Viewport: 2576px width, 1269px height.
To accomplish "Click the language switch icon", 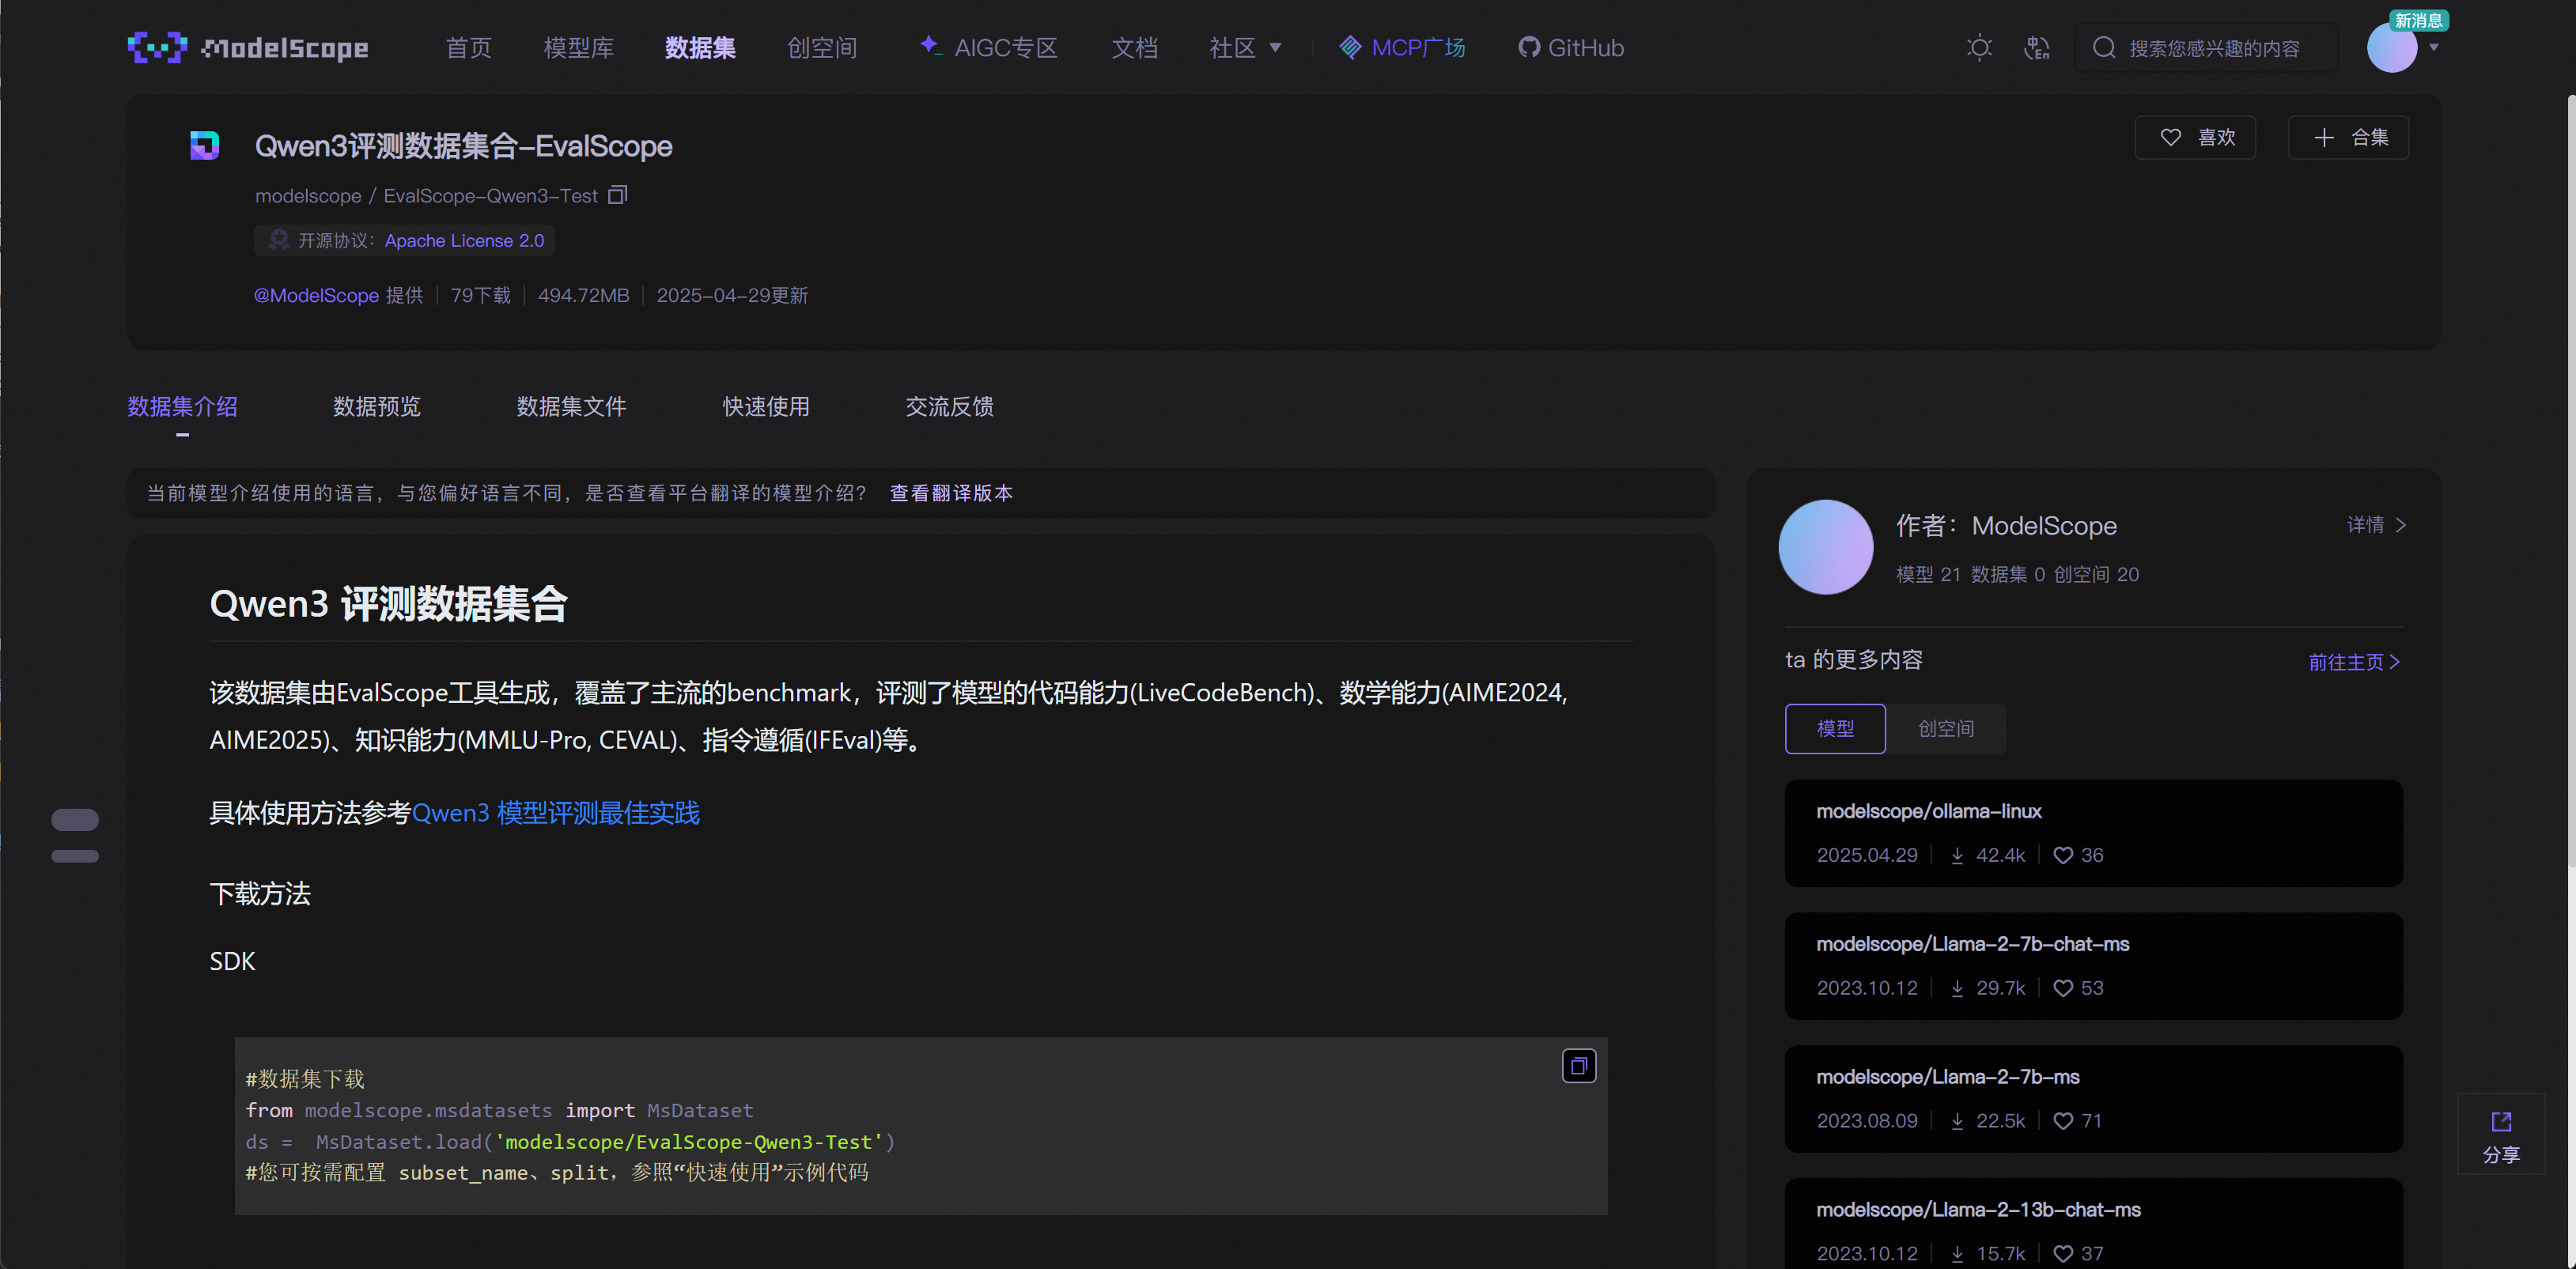I will pyautogui.click(x=2036, y=48).
